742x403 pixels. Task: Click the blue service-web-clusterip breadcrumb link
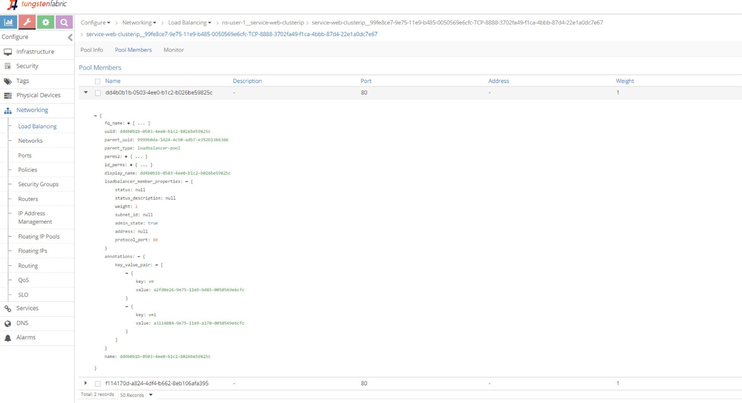(x=232, y=34)
